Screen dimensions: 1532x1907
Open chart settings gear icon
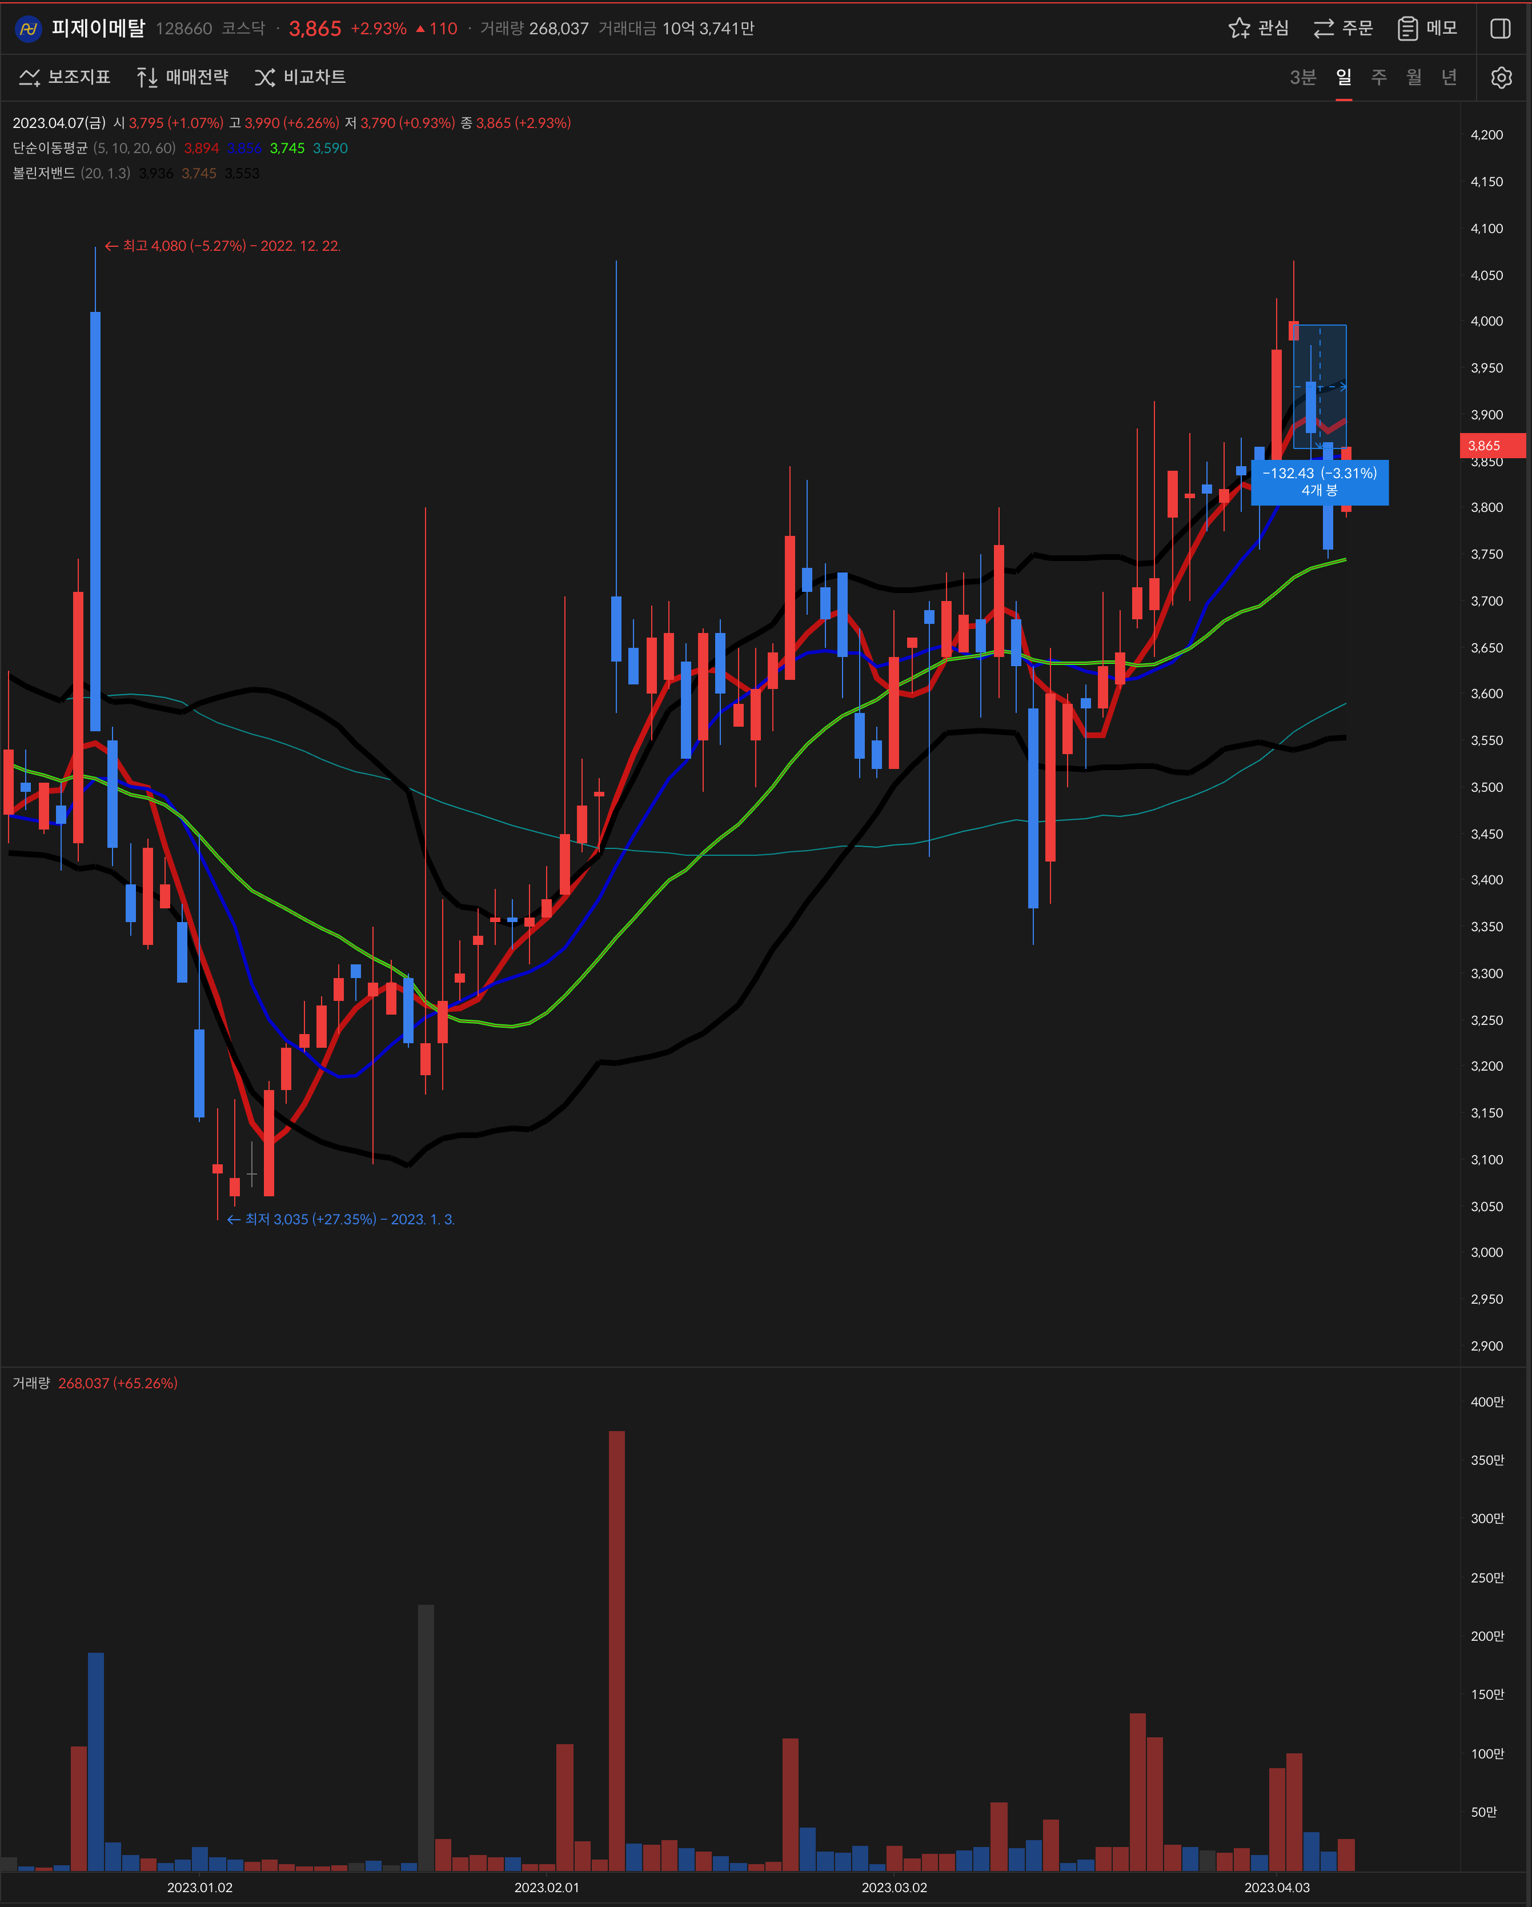[1501, 78]
